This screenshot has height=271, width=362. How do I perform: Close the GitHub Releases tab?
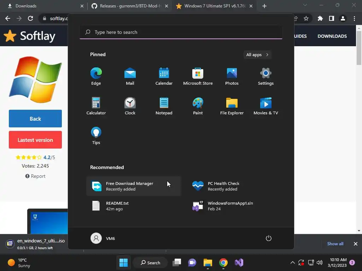click(167, 6)
